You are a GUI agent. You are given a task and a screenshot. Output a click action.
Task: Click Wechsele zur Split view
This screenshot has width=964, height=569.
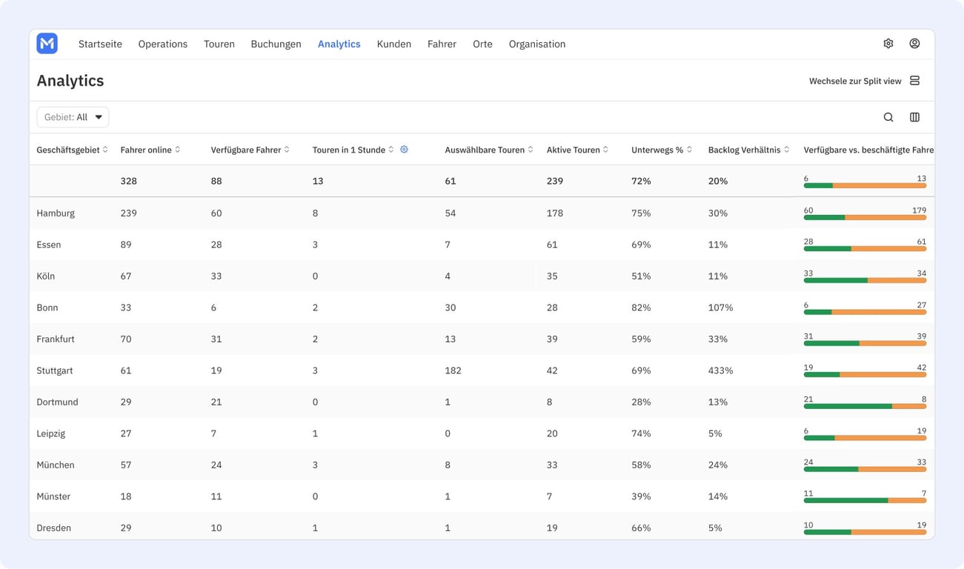tap(855, 81)
